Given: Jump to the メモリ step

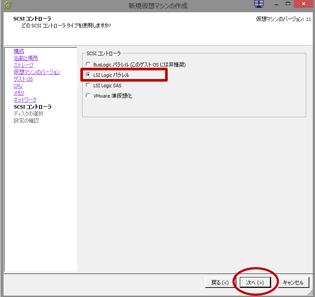Looking at the screenshot, I should [19, 93].
